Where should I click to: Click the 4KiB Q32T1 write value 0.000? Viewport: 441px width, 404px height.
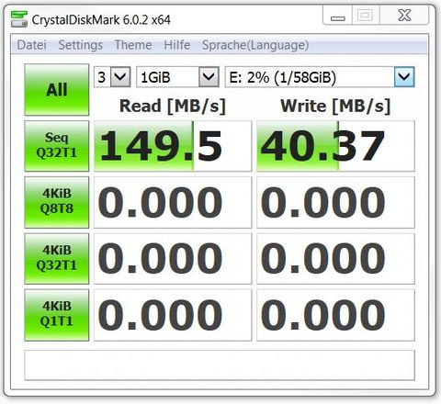335,259
